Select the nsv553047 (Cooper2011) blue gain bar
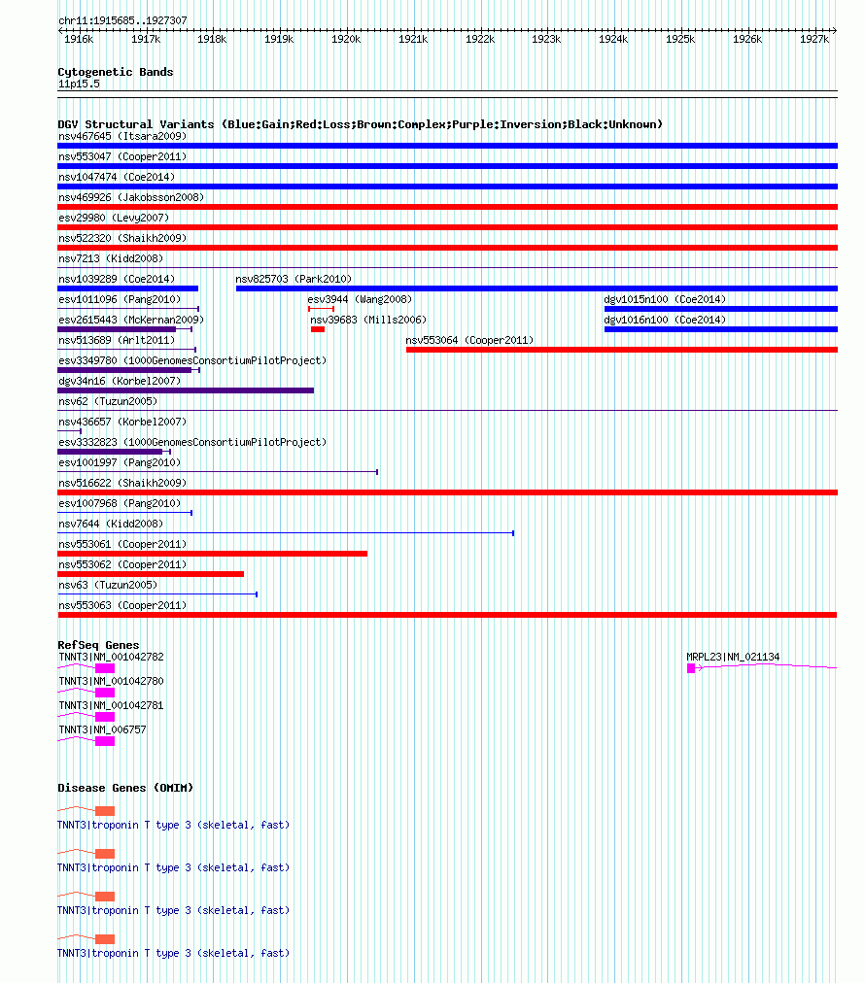The image size is (865, 983). (447, 166)
